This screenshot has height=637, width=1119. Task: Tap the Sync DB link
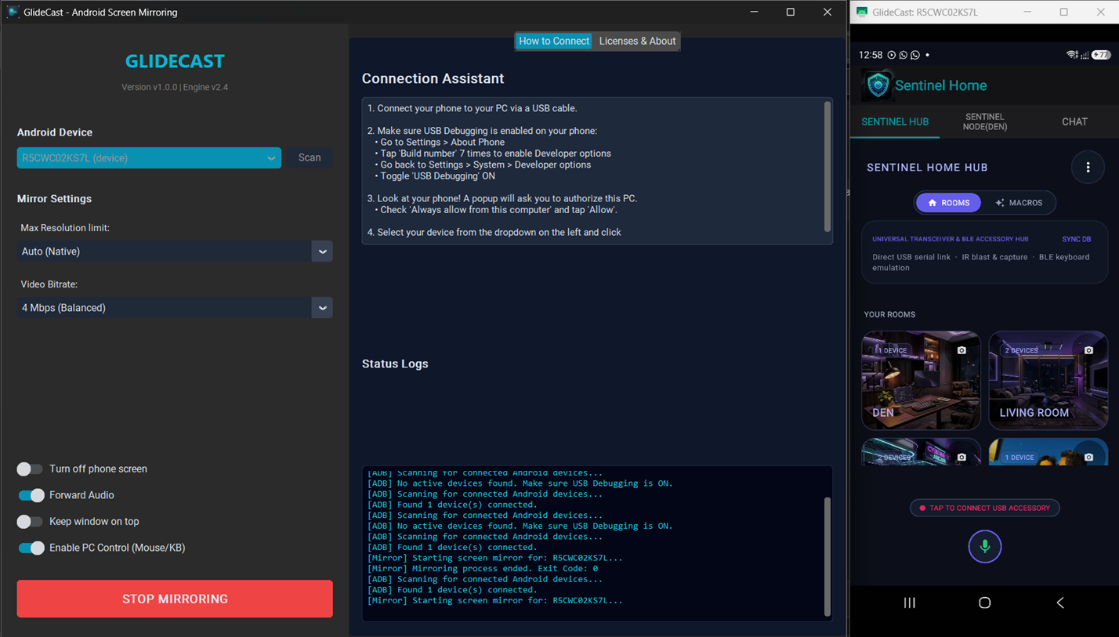click(1076, 239)
